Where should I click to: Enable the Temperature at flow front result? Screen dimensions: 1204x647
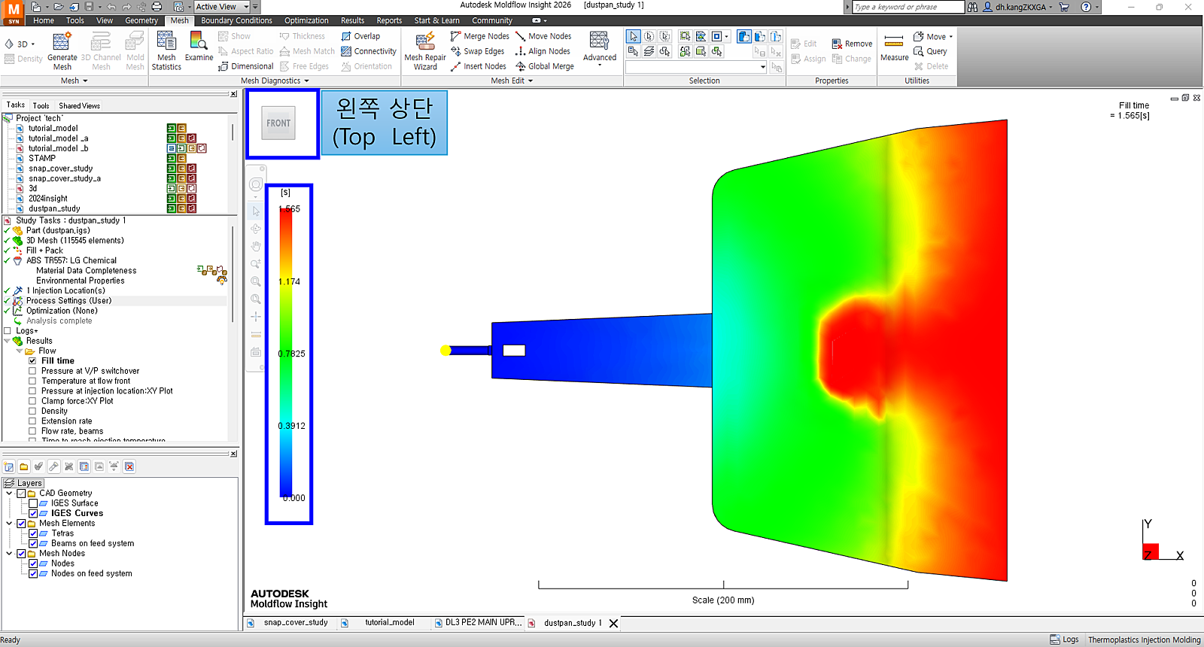pos(32,381)
